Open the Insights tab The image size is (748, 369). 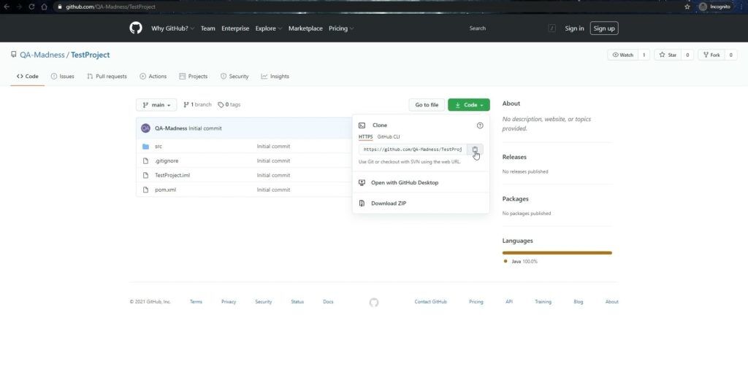click(x=275, y=76)
